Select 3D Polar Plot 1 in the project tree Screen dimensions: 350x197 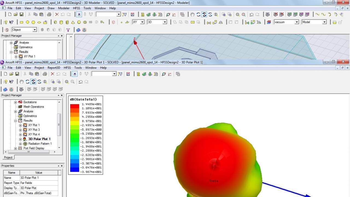pos(39,139)
